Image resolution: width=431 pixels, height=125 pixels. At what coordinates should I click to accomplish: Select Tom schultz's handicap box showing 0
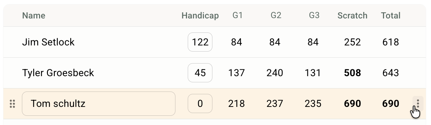pyautogui.click(x=200, y=103)
